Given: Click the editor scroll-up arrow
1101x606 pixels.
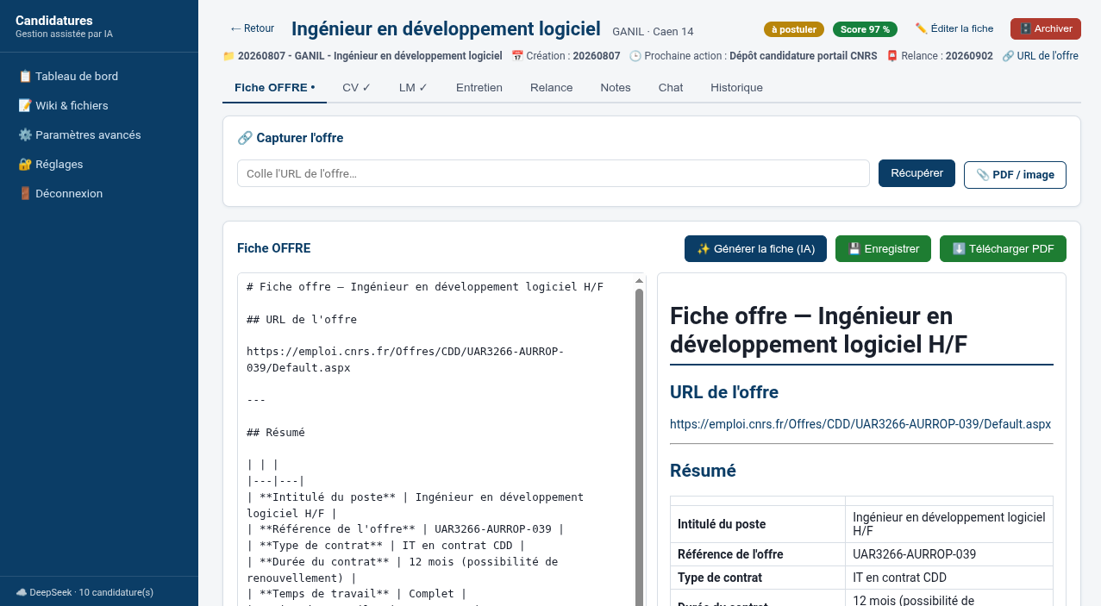Looking at the screenshot, I should (x=639, y=280).
